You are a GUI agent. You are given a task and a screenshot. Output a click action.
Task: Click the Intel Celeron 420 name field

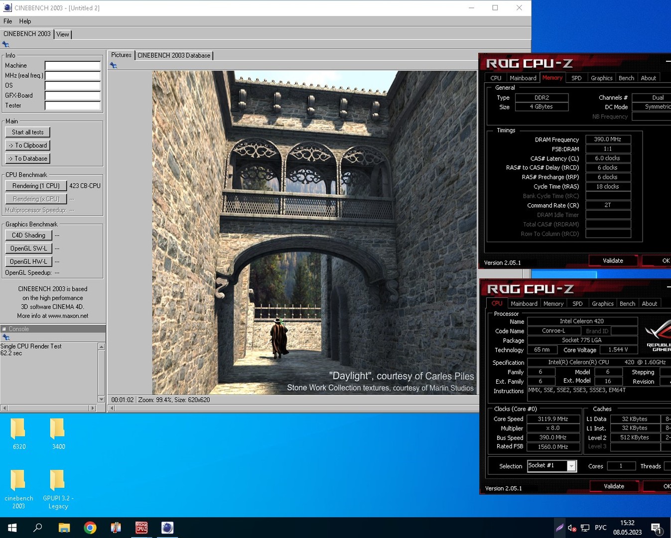(x=582, y=321)
